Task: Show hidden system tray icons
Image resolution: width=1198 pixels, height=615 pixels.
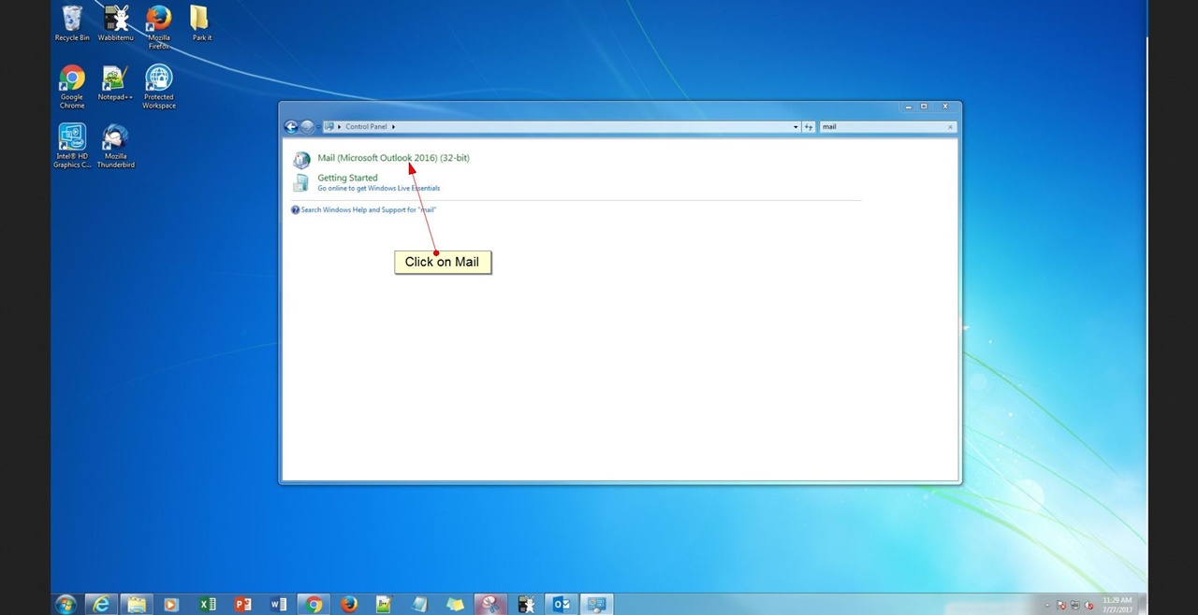Action: point(1047,605)
